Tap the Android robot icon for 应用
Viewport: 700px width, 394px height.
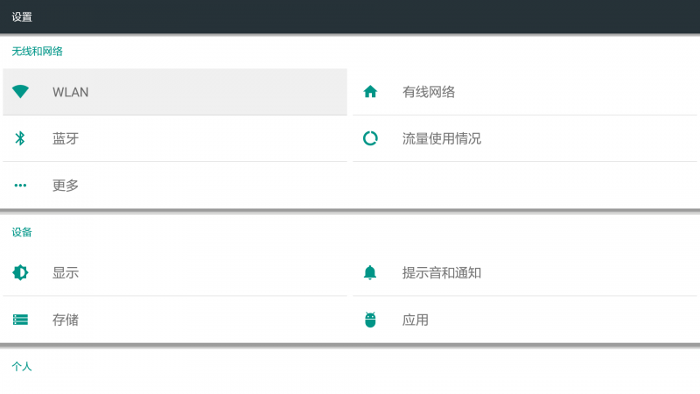point(370,320)
